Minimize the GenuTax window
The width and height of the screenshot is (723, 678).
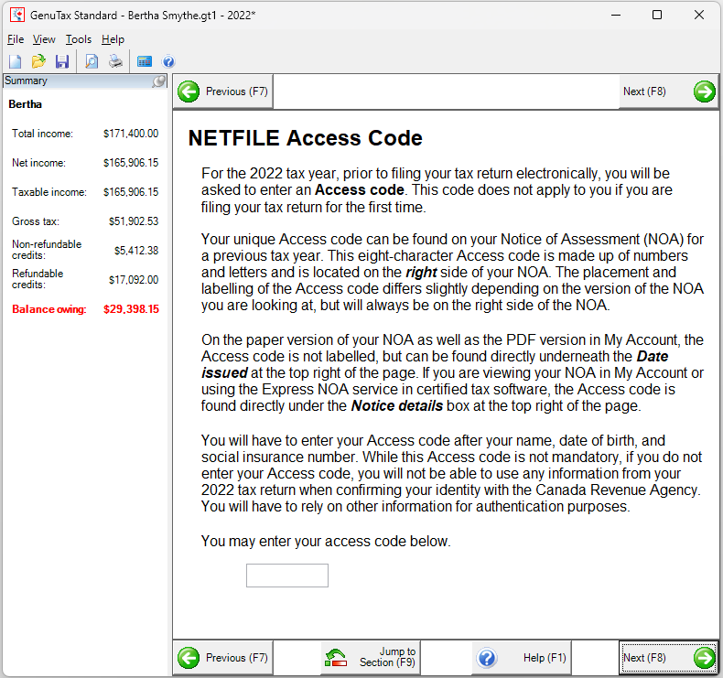coord(616,15)
